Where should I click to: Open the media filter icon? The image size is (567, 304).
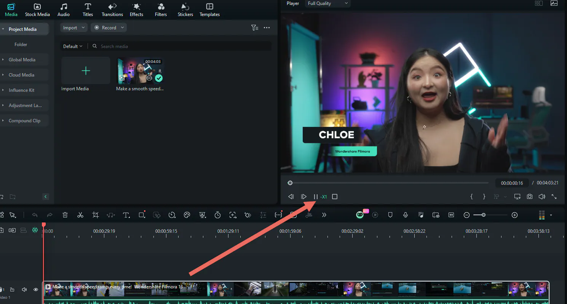[x=255, y=27]
